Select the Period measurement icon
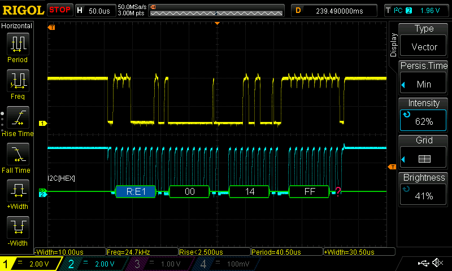This screenshot has height=271, width=452. [x=18, y=44]
